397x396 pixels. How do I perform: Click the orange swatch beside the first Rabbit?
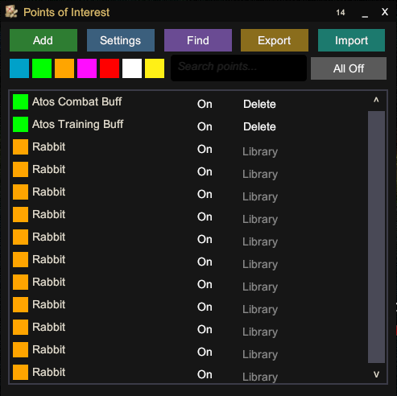click(20, 146)
